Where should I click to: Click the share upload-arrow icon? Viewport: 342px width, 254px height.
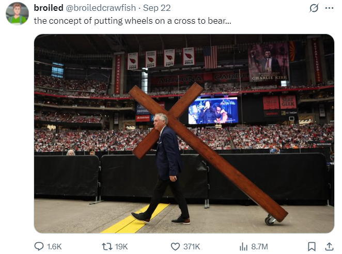[x=329, y=247]
